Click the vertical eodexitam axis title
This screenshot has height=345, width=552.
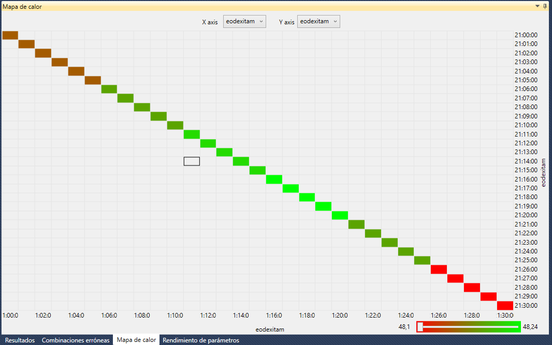(x=543, y=172)
